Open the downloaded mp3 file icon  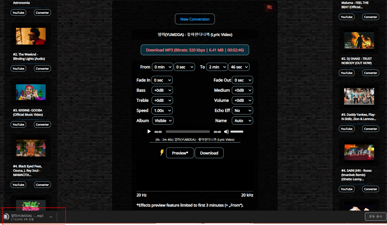pos(6,217)
